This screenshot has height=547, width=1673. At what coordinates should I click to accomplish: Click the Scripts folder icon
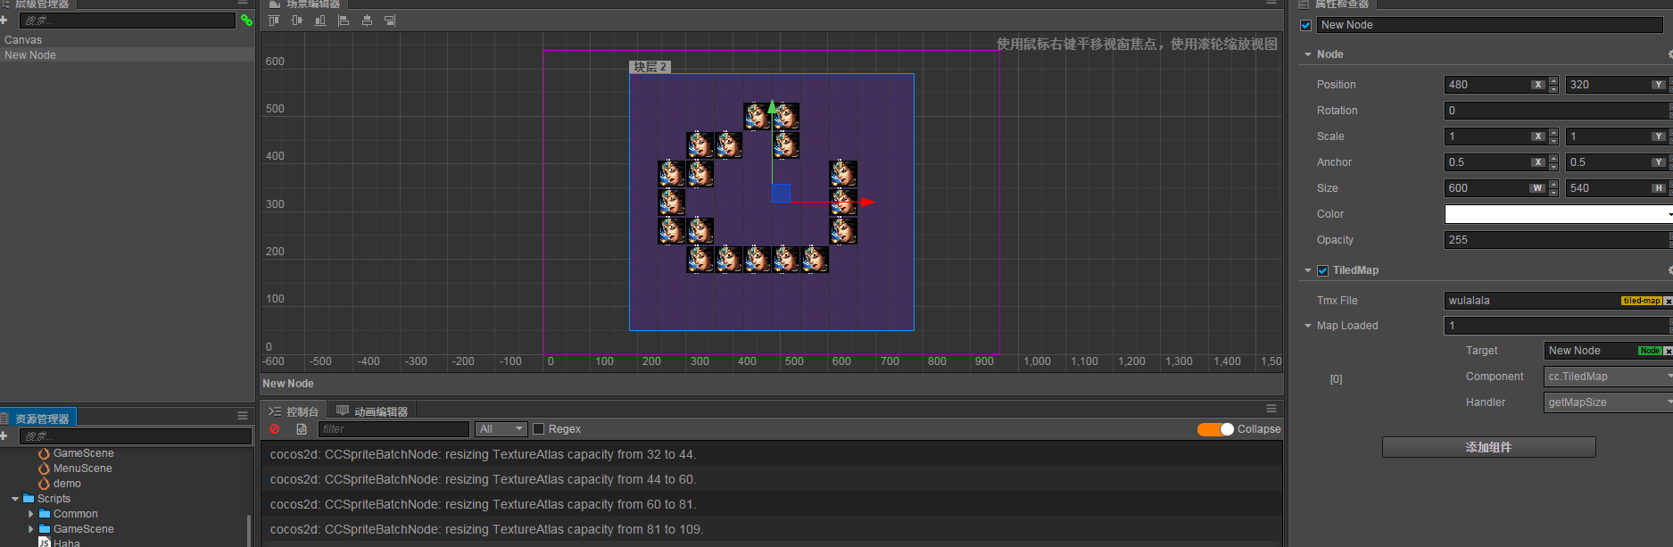(29, 499)
